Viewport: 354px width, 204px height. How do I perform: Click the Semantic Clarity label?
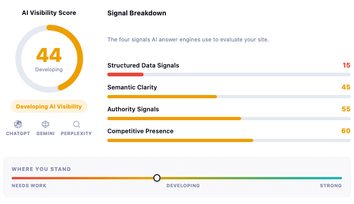click(x=132, y=88)
